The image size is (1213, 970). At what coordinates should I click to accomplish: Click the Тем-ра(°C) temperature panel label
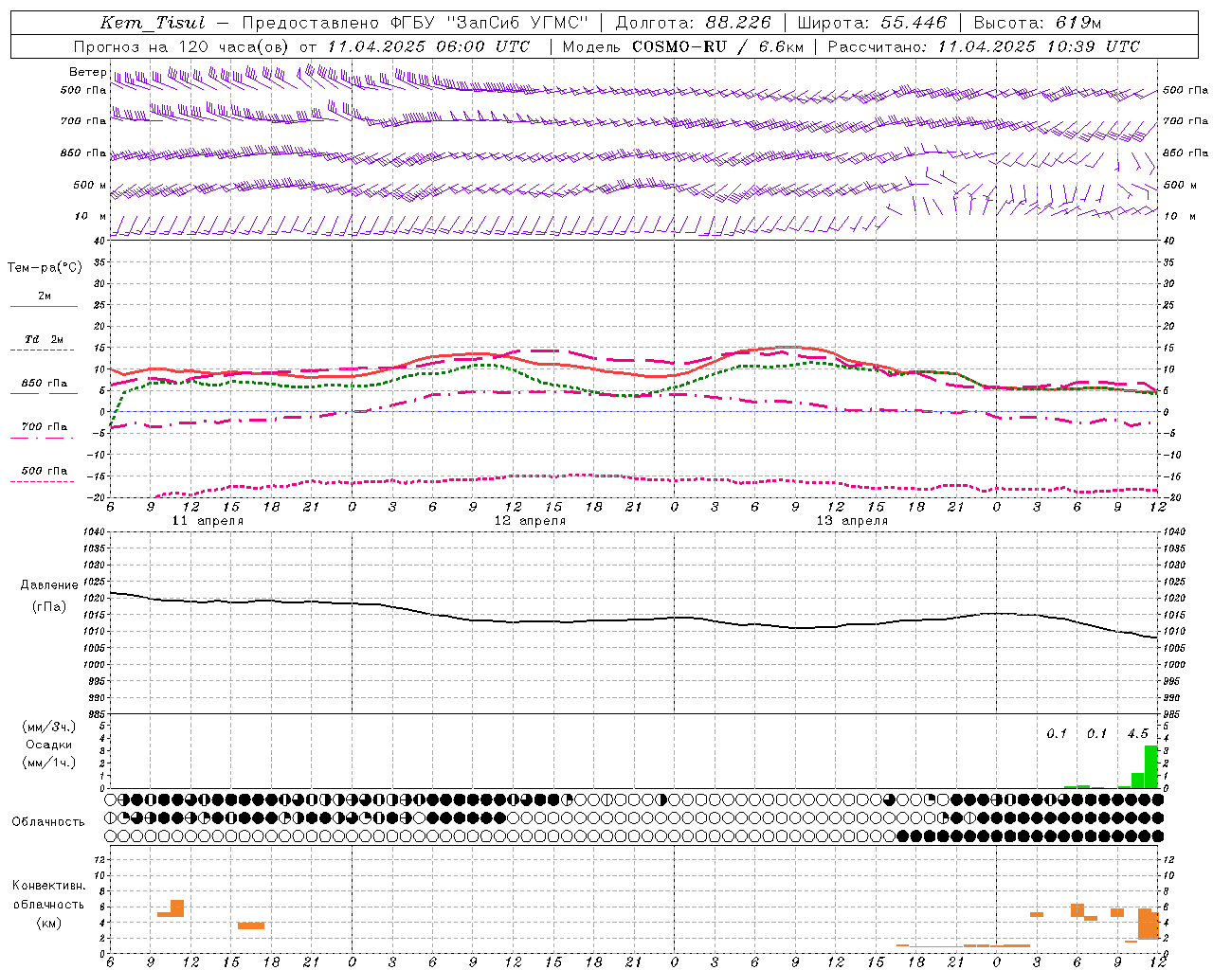[45, 268]
